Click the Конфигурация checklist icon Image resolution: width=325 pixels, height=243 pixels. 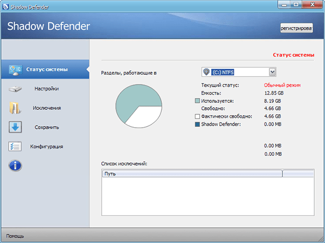[x=15, y=146]
